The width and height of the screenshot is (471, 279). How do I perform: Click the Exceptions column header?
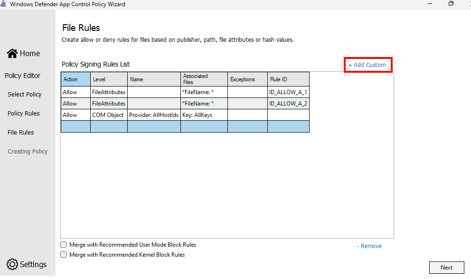point(247,79)
